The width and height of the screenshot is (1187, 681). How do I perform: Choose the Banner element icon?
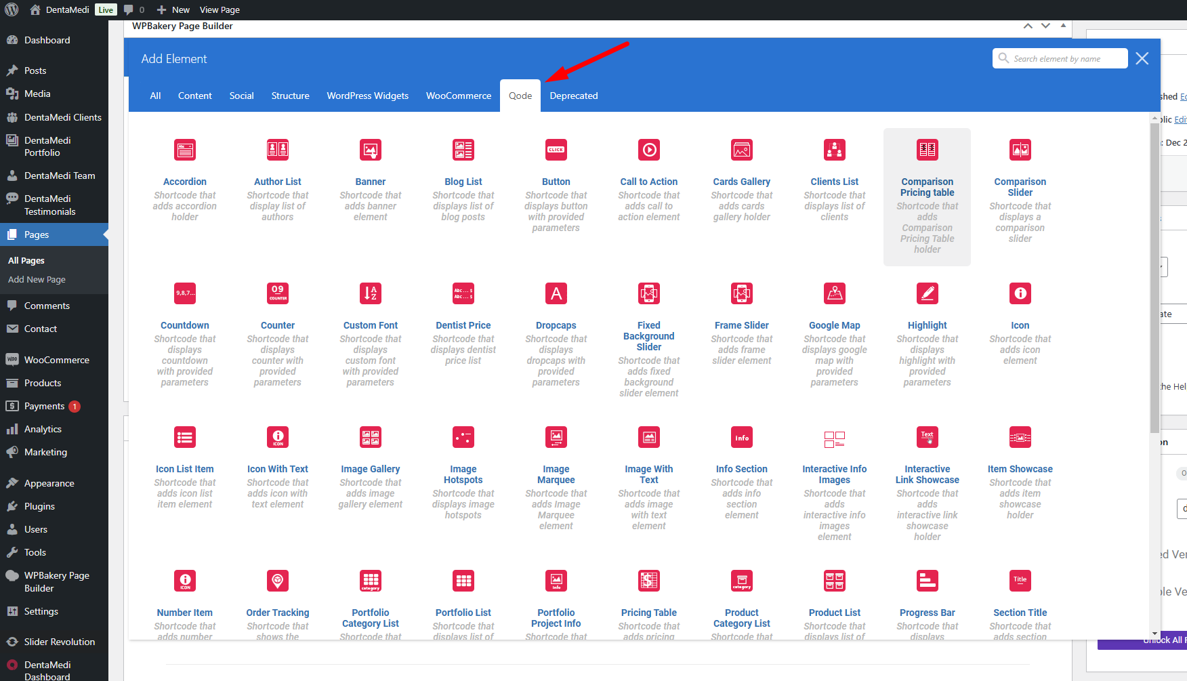click(371, 150)
